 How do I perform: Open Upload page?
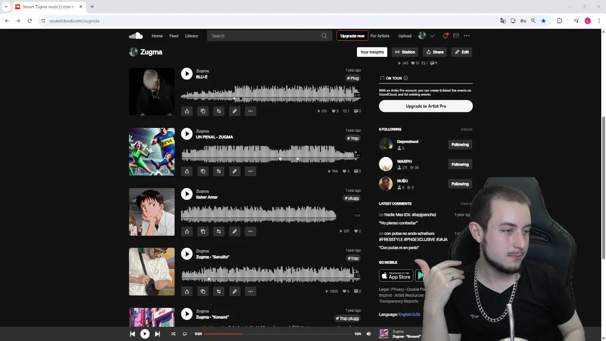click(405, 36)
